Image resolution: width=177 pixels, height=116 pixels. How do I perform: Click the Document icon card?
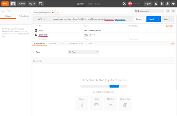pyautogui.click(x=125, y=103)
